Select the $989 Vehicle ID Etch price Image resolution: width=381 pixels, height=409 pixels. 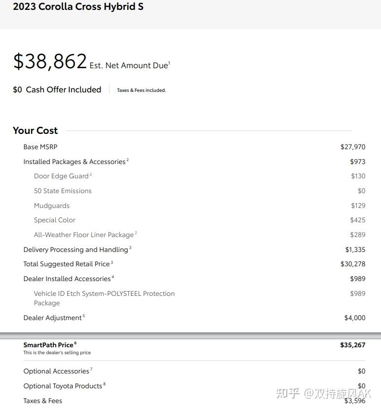point(357,293)
